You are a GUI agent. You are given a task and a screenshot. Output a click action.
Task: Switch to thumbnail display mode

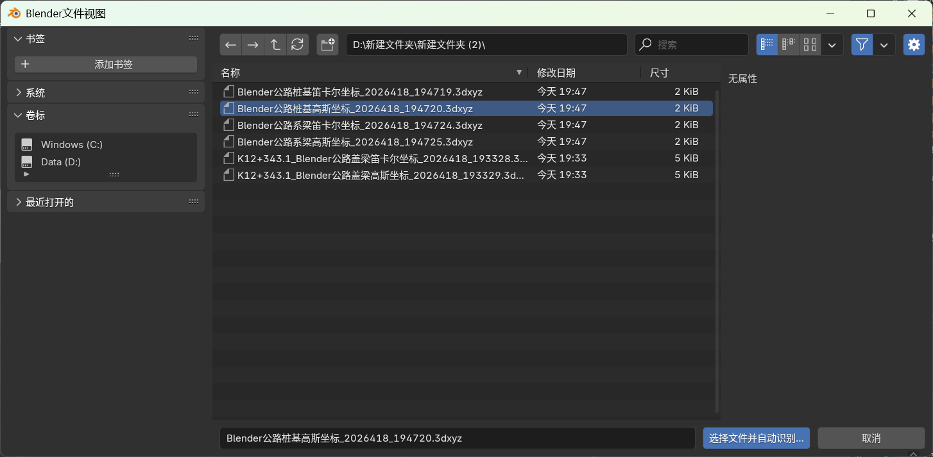(x=810, y=45)
